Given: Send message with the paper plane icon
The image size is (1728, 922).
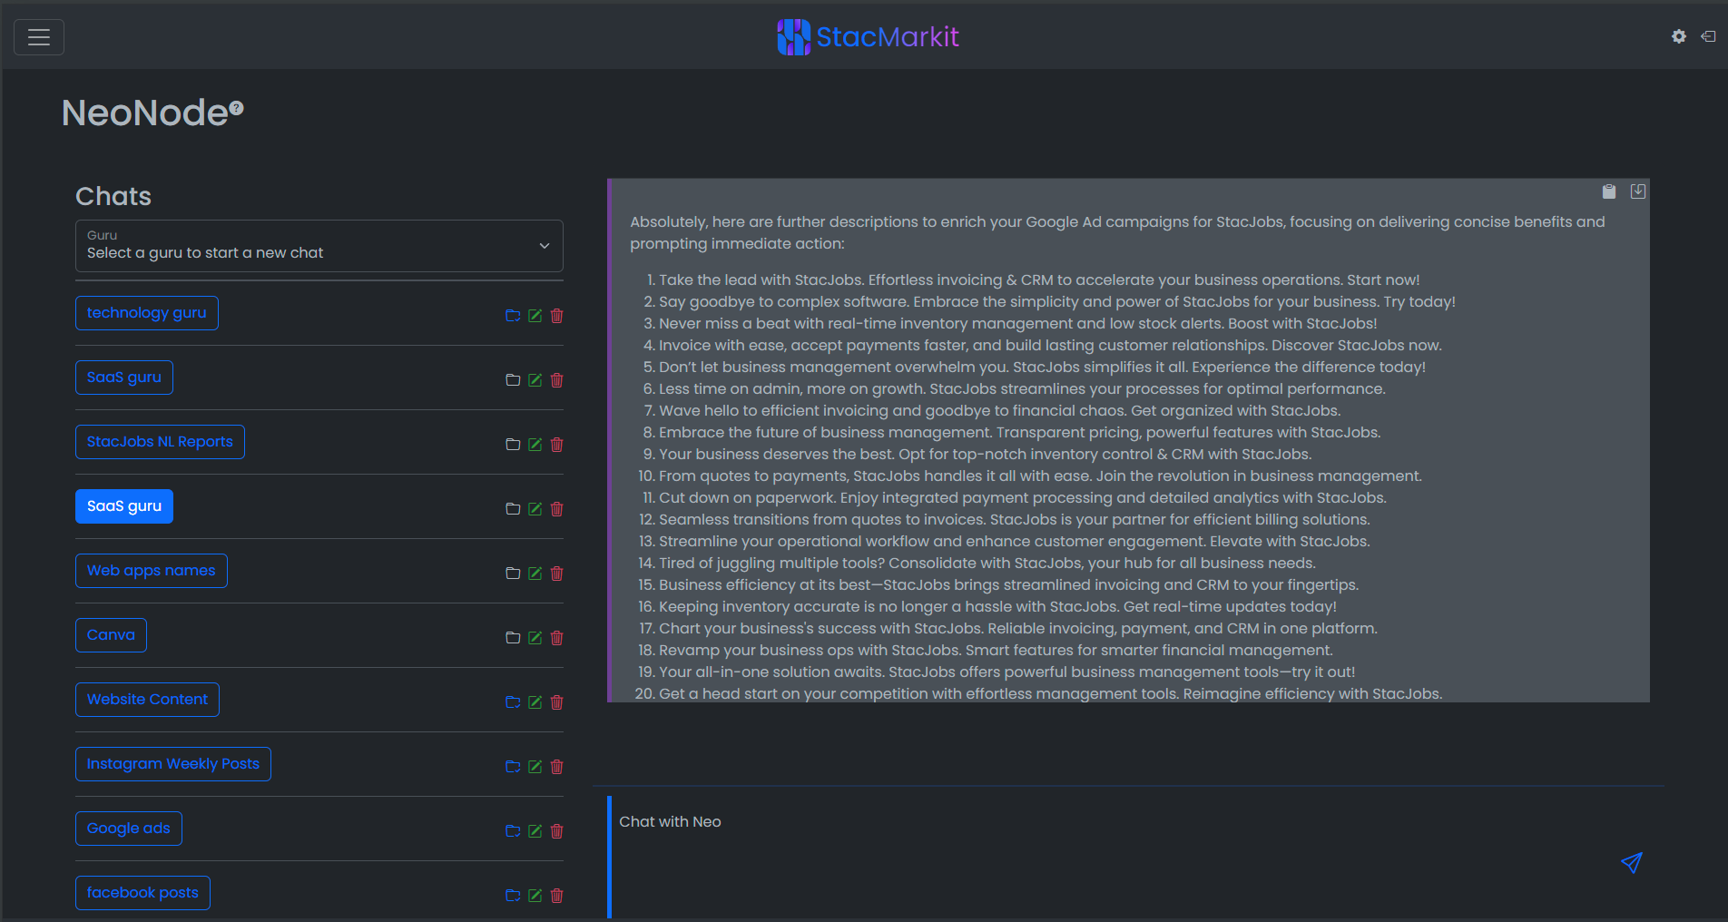Looking at the screenshot, I should click(1631, 862).
